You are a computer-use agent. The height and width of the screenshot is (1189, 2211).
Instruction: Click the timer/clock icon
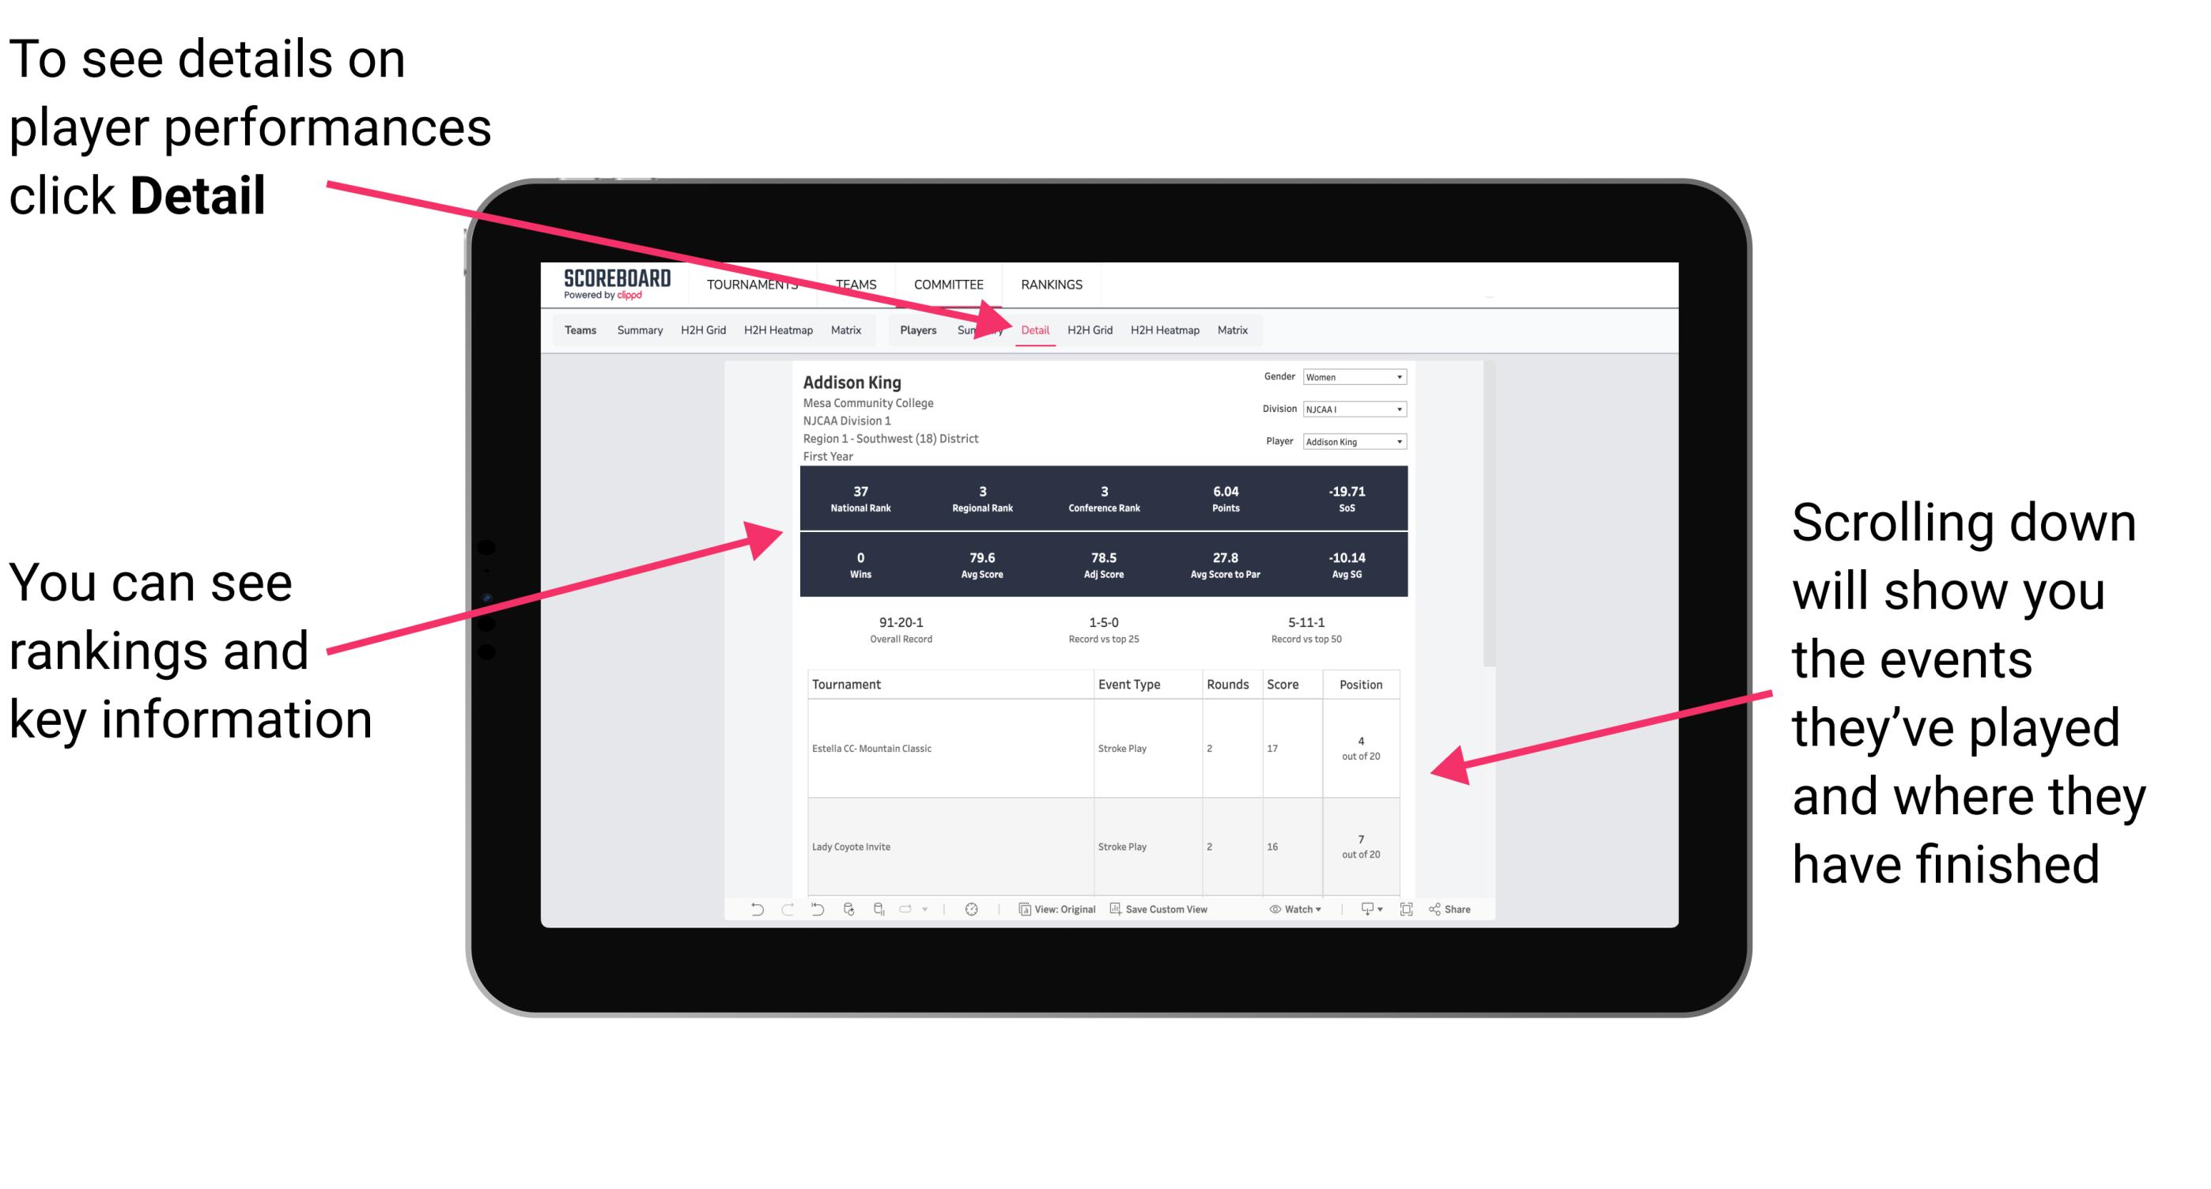[971, 919]
